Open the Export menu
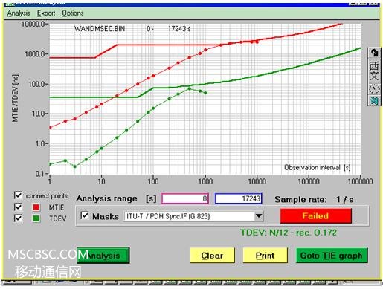The image size is (383, 289). pos(46,13)
